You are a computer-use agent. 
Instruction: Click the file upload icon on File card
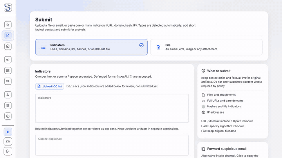click(x=158, y=47)
